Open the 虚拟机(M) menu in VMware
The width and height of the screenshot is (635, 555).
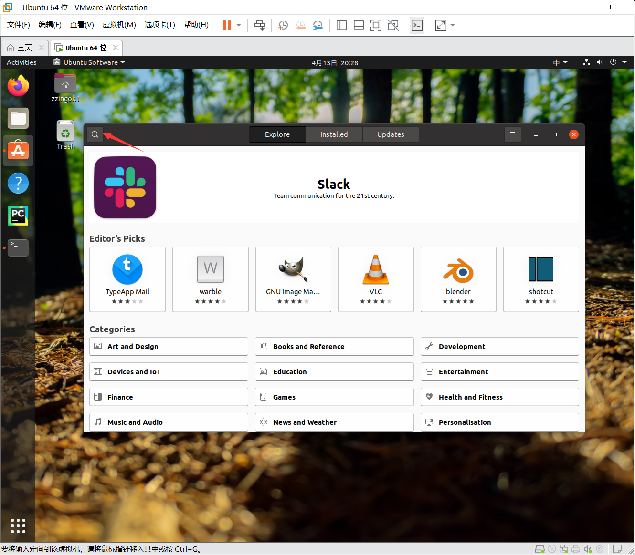119,25
